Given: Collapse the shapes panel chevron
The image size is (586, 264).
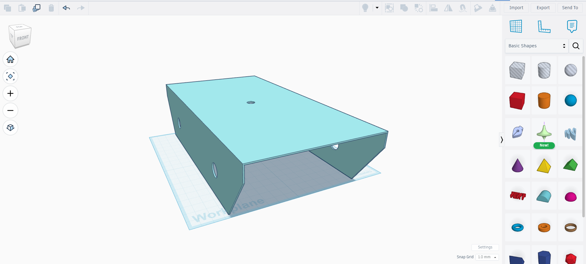Looking at the screenshot, I should 501,140.
